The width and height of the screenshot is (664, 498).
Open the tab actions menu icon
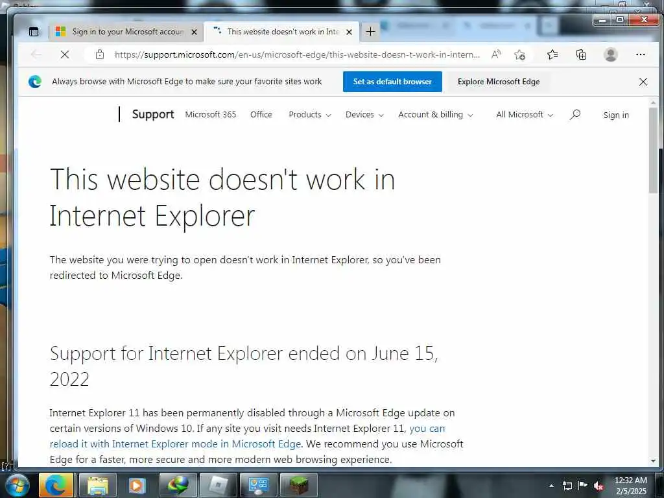34,32
